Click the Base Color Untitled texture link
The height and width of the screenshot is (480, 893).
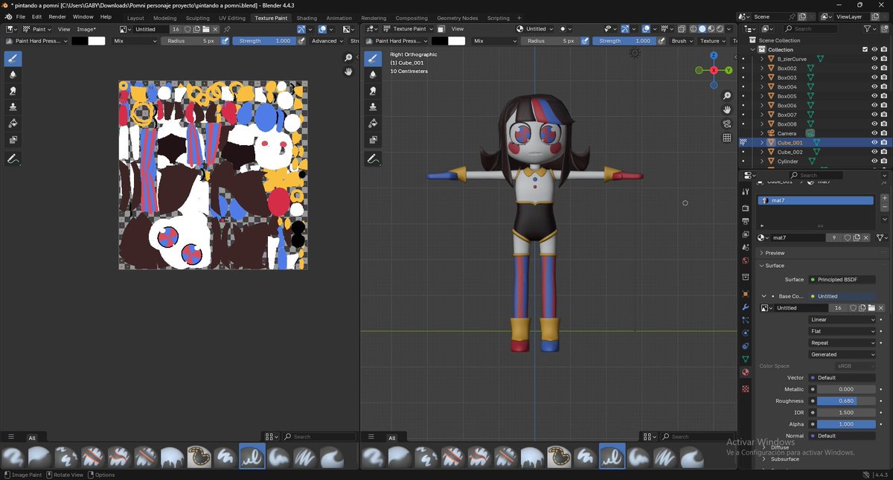pos(842,296)
